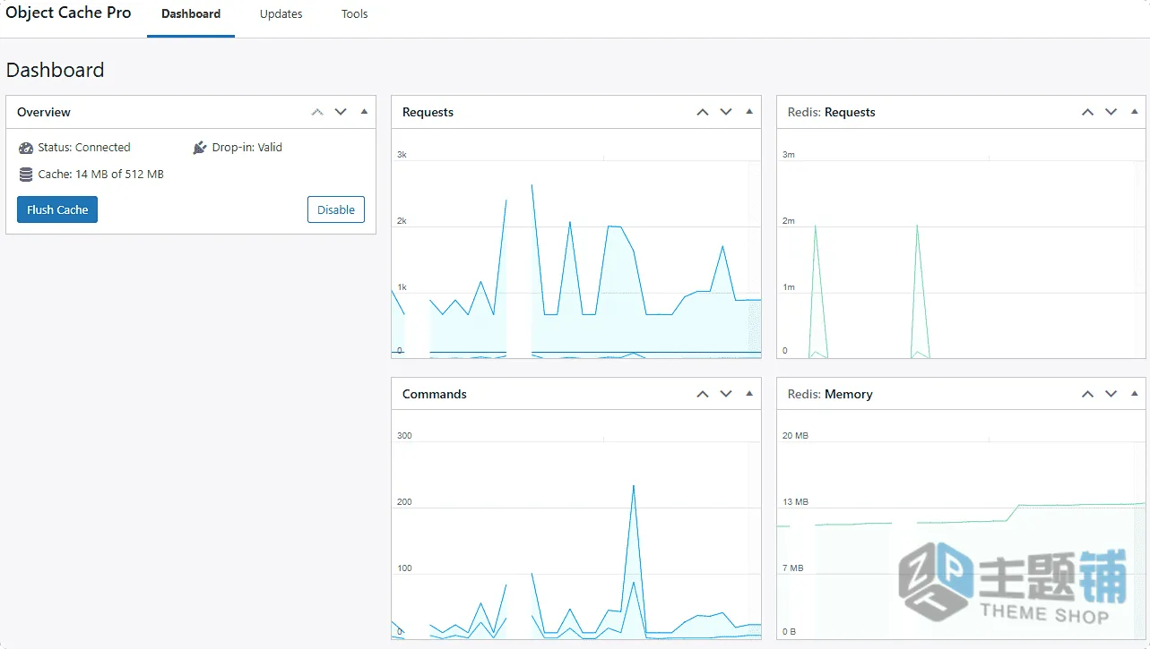This screenshot has height=649, width=1150.
Task: Toggle the Redis: Memory panel triangle
Action: pyautogui.click(x=1135, y=394)
